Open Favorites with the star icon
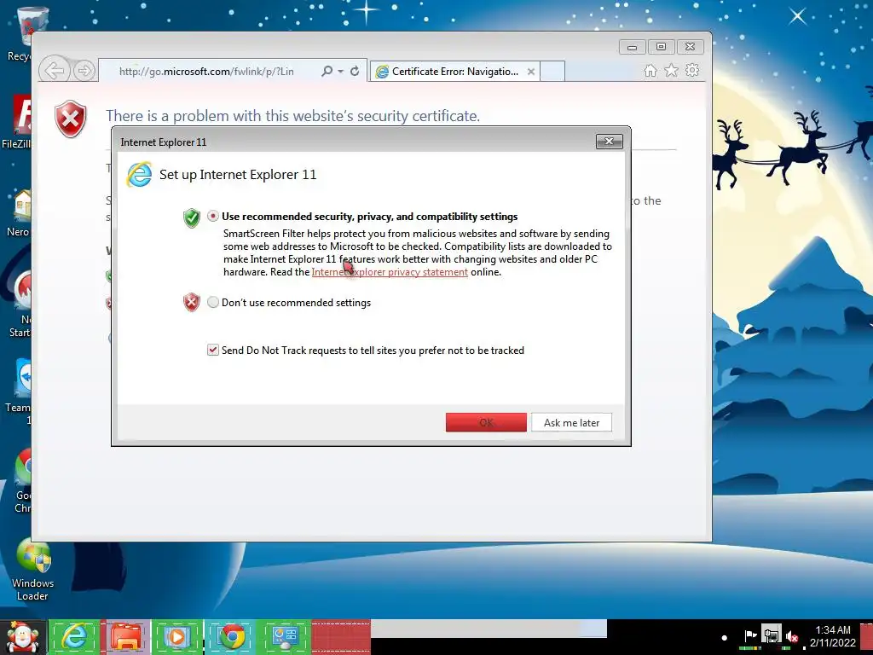 pos(672,70)
